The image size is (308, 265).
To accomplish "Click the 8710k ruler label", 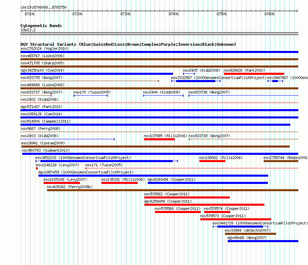I will coord(30,14).
